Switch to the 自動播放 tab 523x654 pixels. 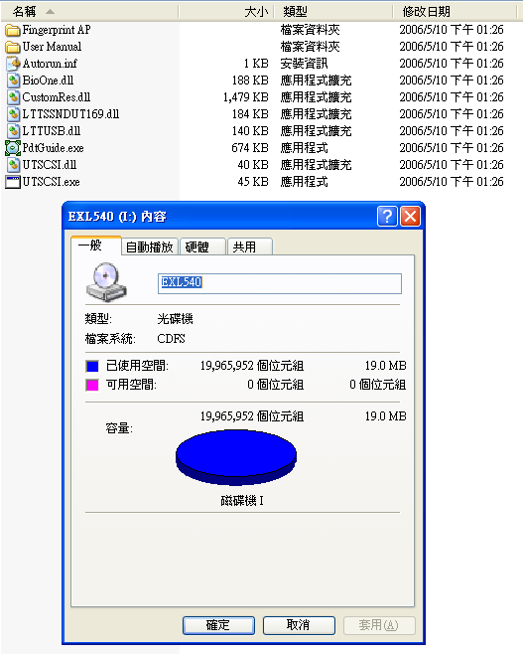(150, 246)
